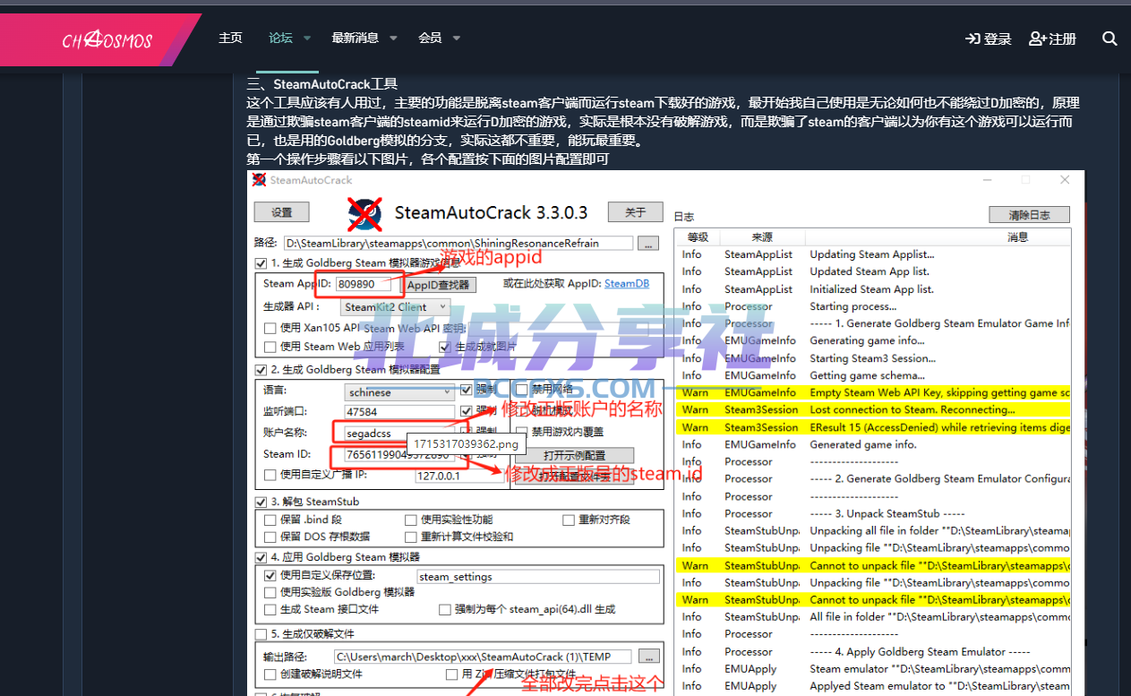The height and width of the screenshot is (696, 1131).
Task: Open the SteamDB link
Action: [x=627, y=283]
